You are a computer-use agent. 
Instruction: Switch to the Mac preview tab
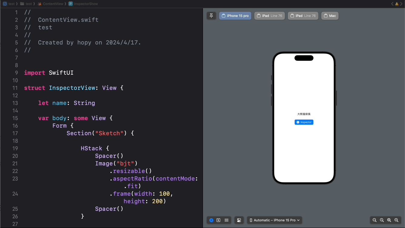[x=330, y=16]
